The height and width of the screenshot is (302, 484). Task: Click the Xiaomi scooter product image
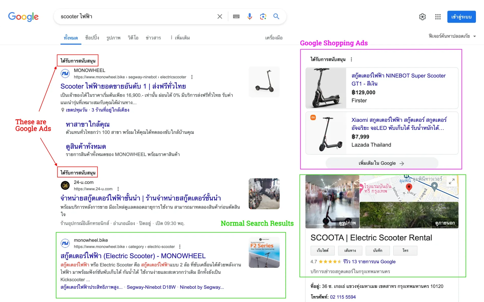pyautogui.click(x=326, y=133)
